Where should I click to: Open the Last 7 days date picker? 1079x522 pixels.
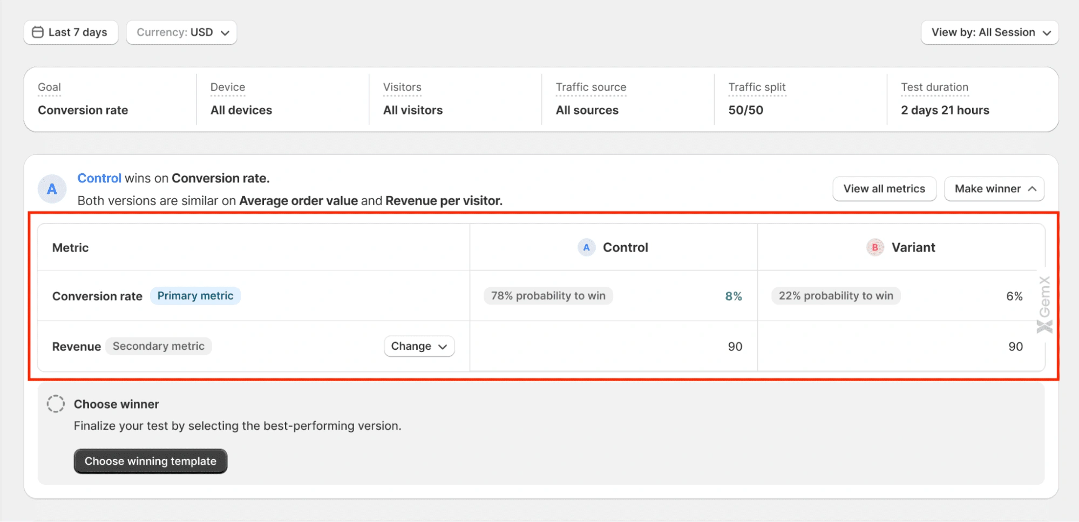(71, 32)
